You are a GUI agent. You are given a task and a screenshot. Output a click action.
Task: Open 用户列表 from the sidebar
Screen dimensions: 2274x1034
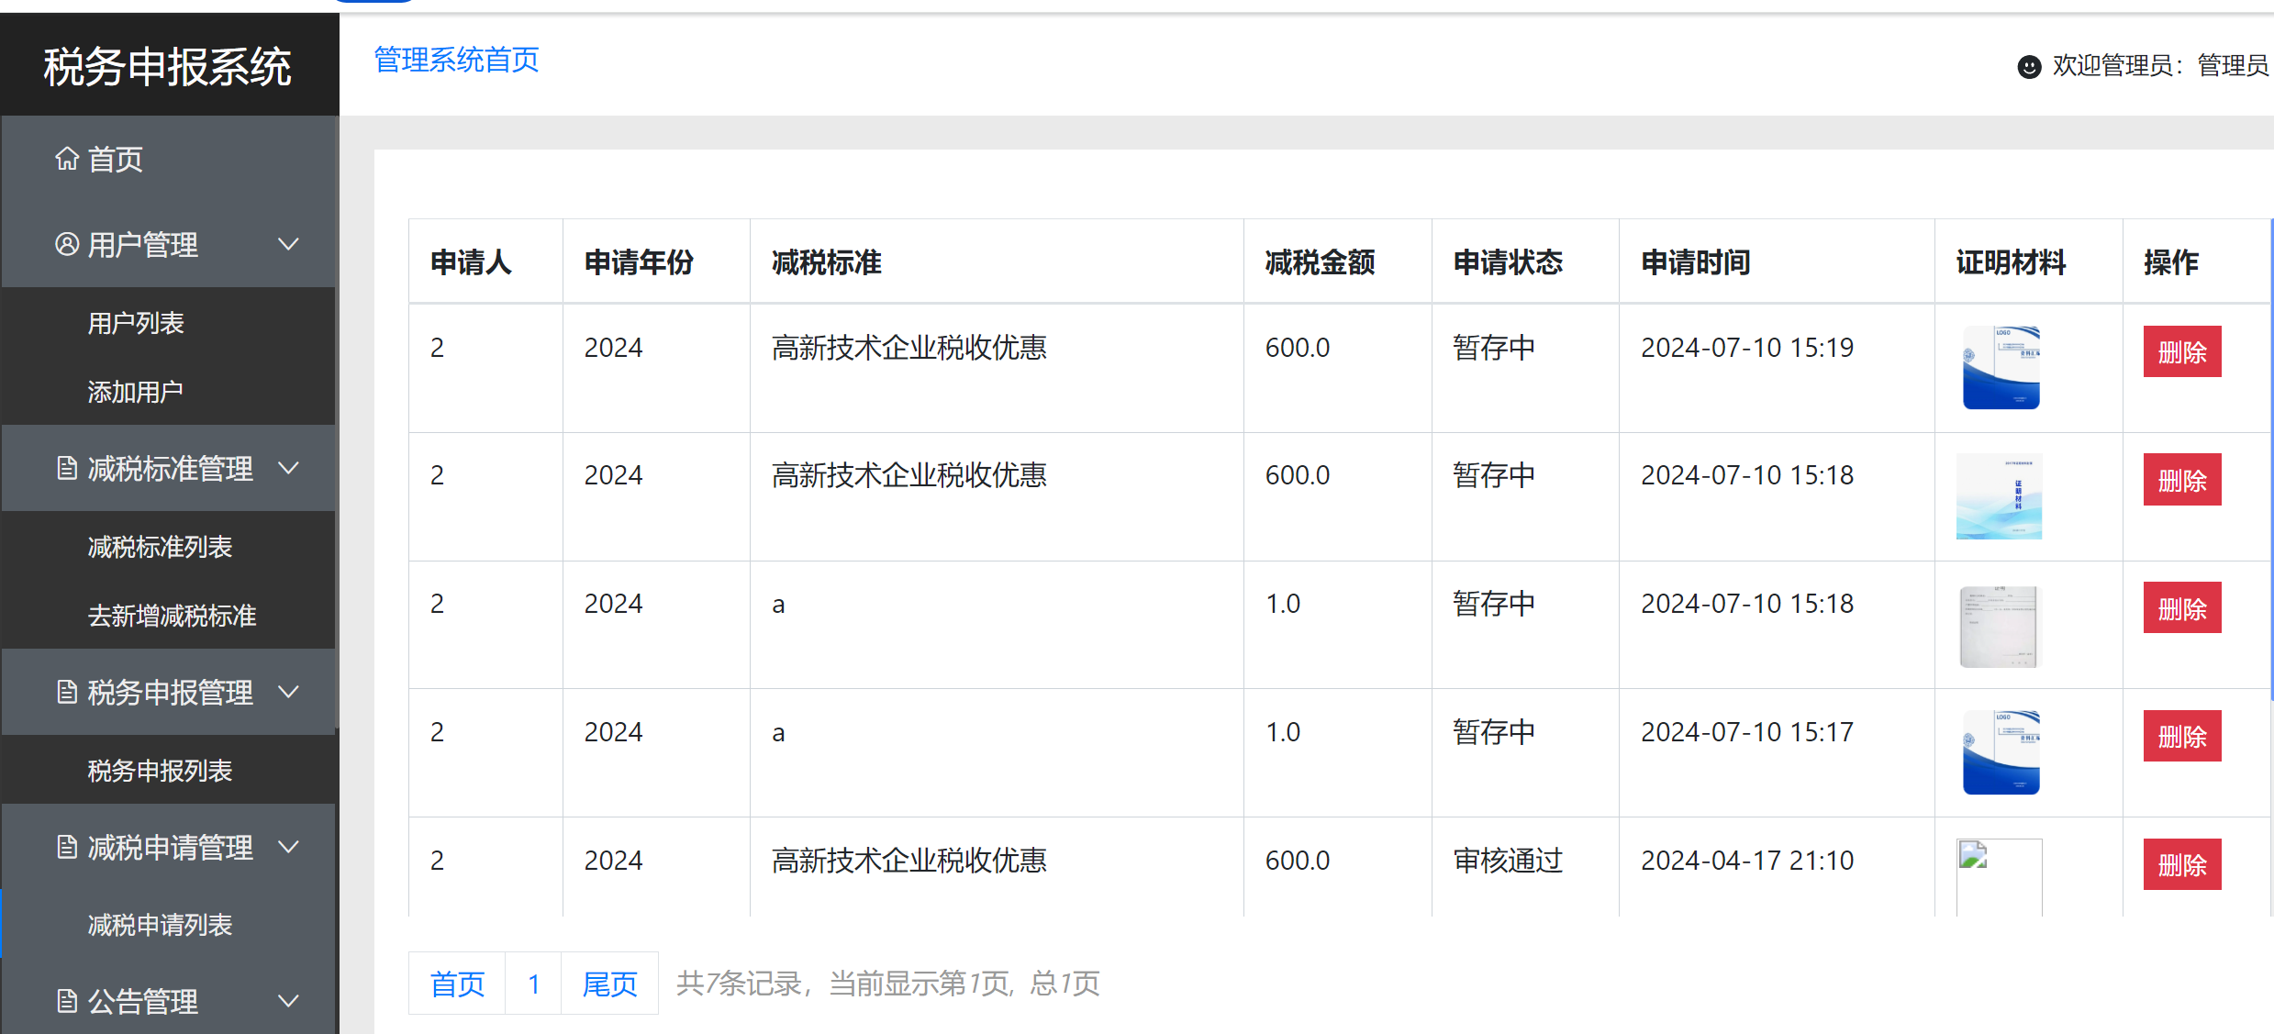135,322
